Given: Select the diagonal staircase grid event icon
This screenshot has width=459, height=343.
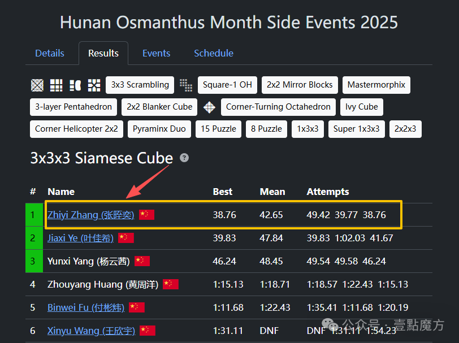Looking at the screenshot, I should point(186,85).
